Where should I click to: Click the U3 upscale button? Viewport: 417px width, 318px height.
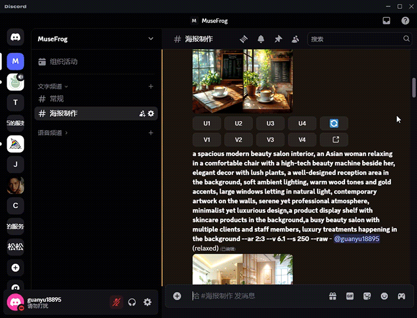(x=270, y=123)
